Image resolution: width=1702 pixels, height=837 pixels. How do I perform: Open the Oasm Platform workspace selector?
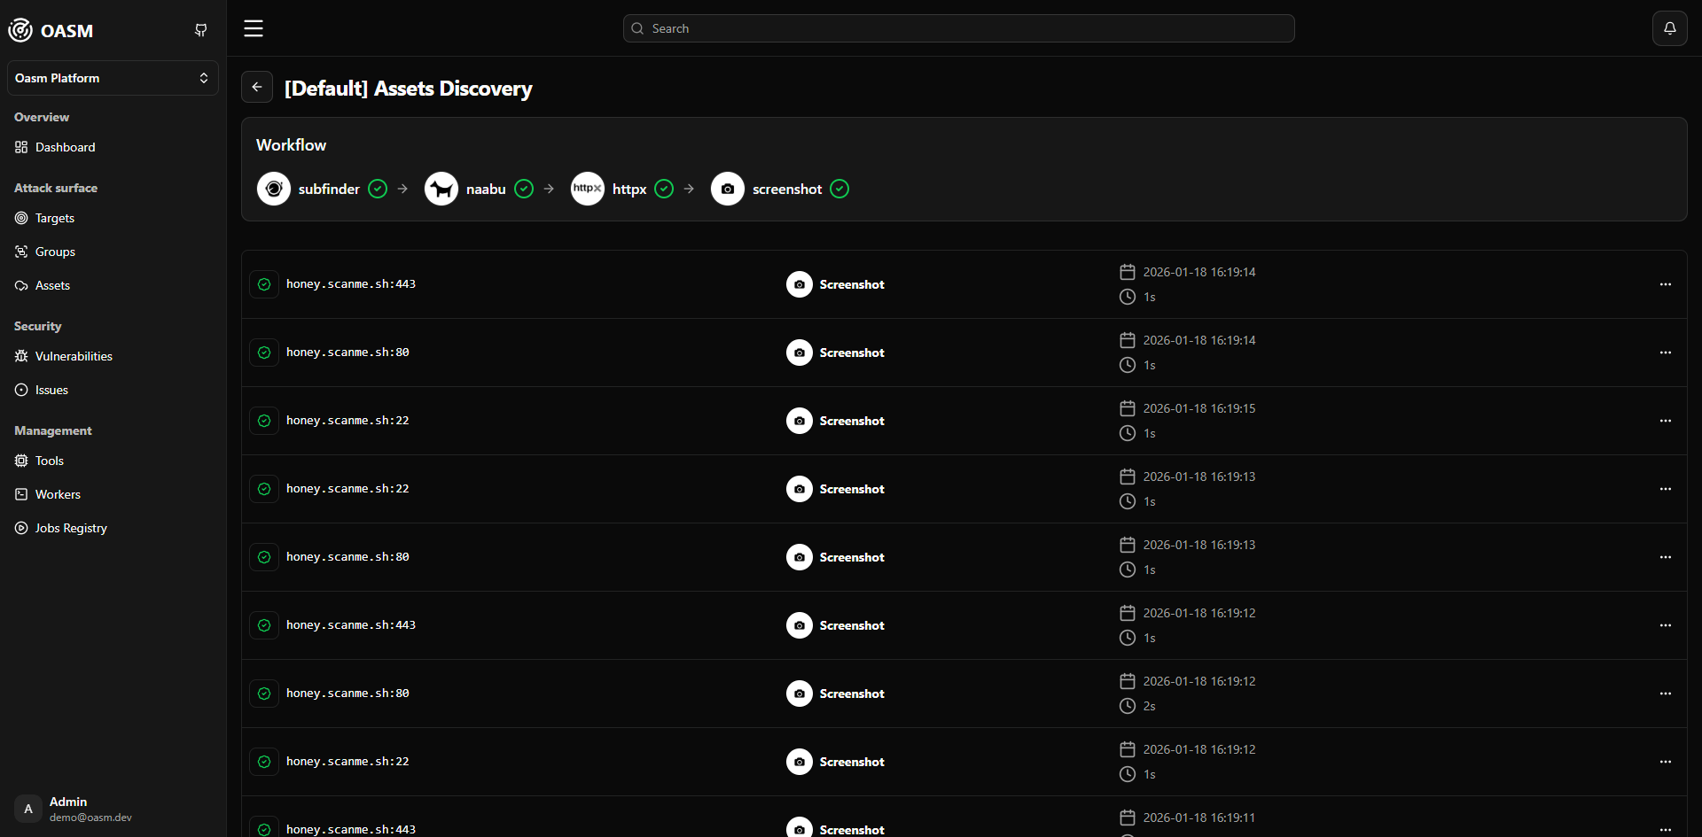tap(113, 78)
